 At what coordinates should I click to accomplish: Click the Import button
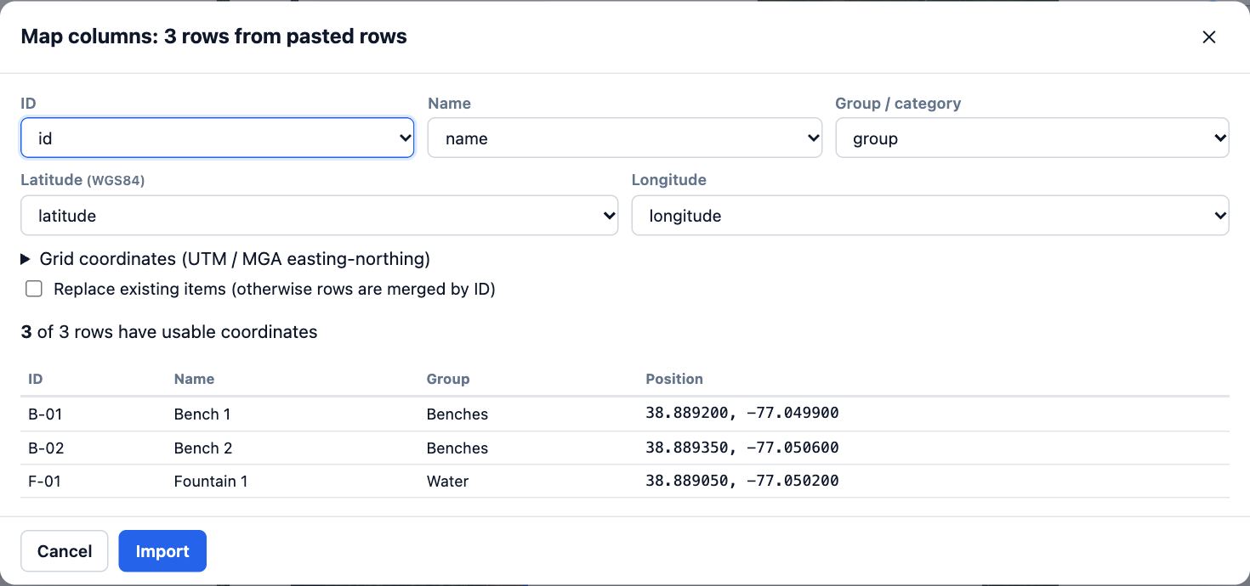click(162, 551)
